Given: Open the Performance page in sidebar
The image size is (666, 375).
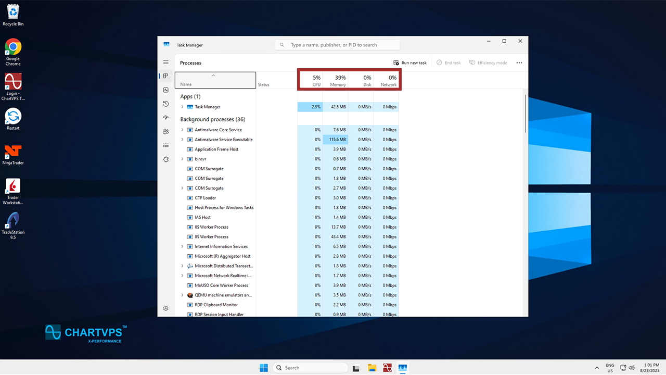Looking at the screenshot, I should pyautogui.click(x=166, y=90).
